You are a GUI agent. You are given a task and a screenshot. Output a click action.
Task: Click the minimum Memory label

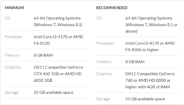click(x=12, y=55)
